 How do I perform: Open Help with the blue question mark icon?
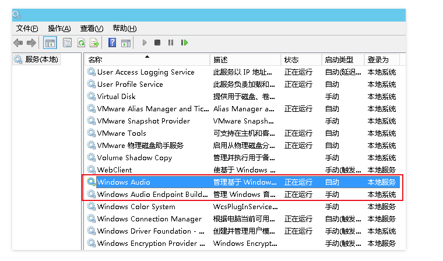[x=112, y=43]
